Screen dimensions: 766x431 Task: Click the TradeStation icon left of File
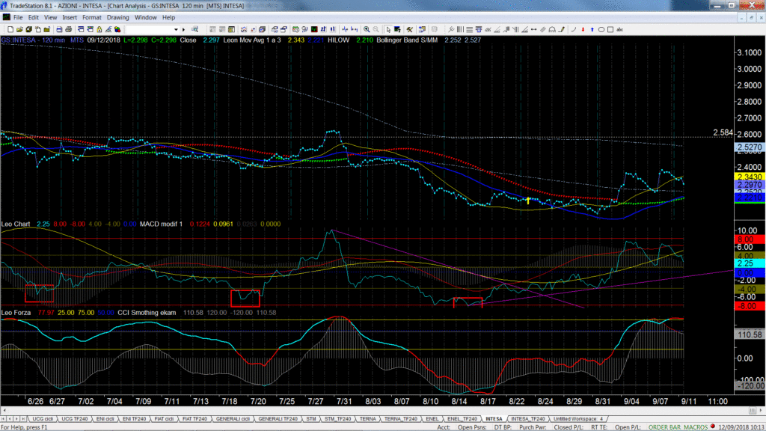(x=6, y=18)
